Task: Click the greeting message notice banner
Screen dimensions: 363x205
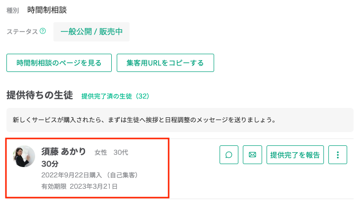Action: point(180,120)
